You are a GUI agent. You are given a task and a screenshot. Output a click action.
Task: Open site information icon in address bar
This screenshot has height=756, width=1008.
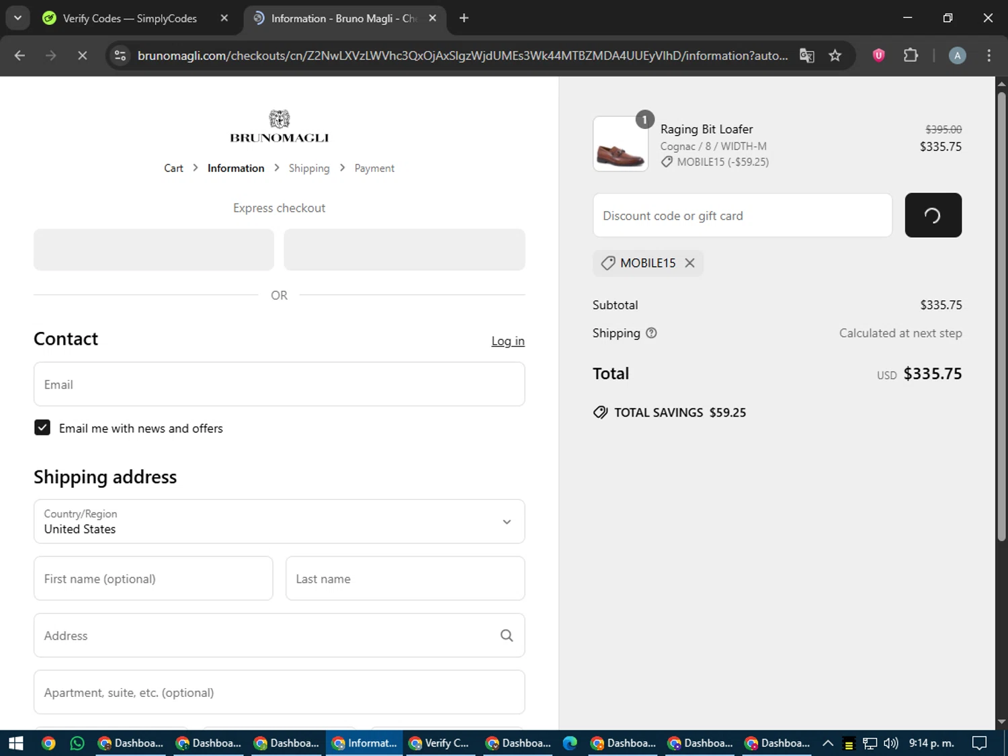(120, 56)
